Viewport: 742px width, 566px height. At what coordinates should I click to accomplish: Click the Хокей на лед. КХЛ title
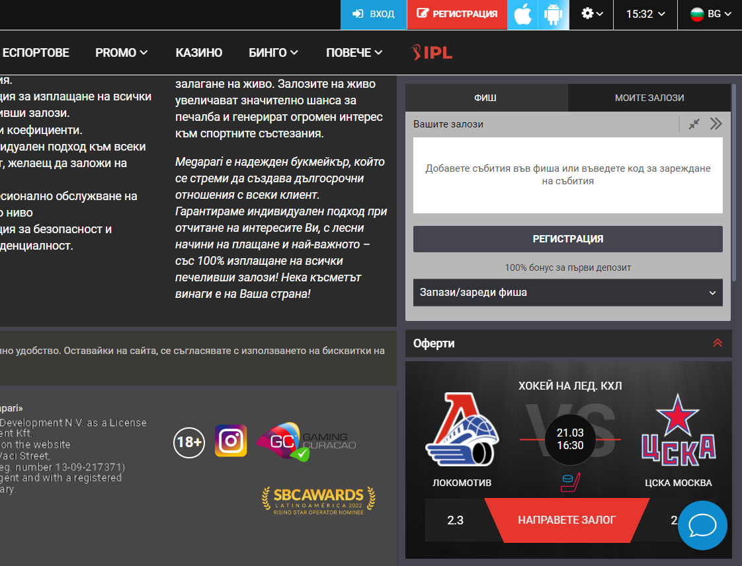pos(570,386)
